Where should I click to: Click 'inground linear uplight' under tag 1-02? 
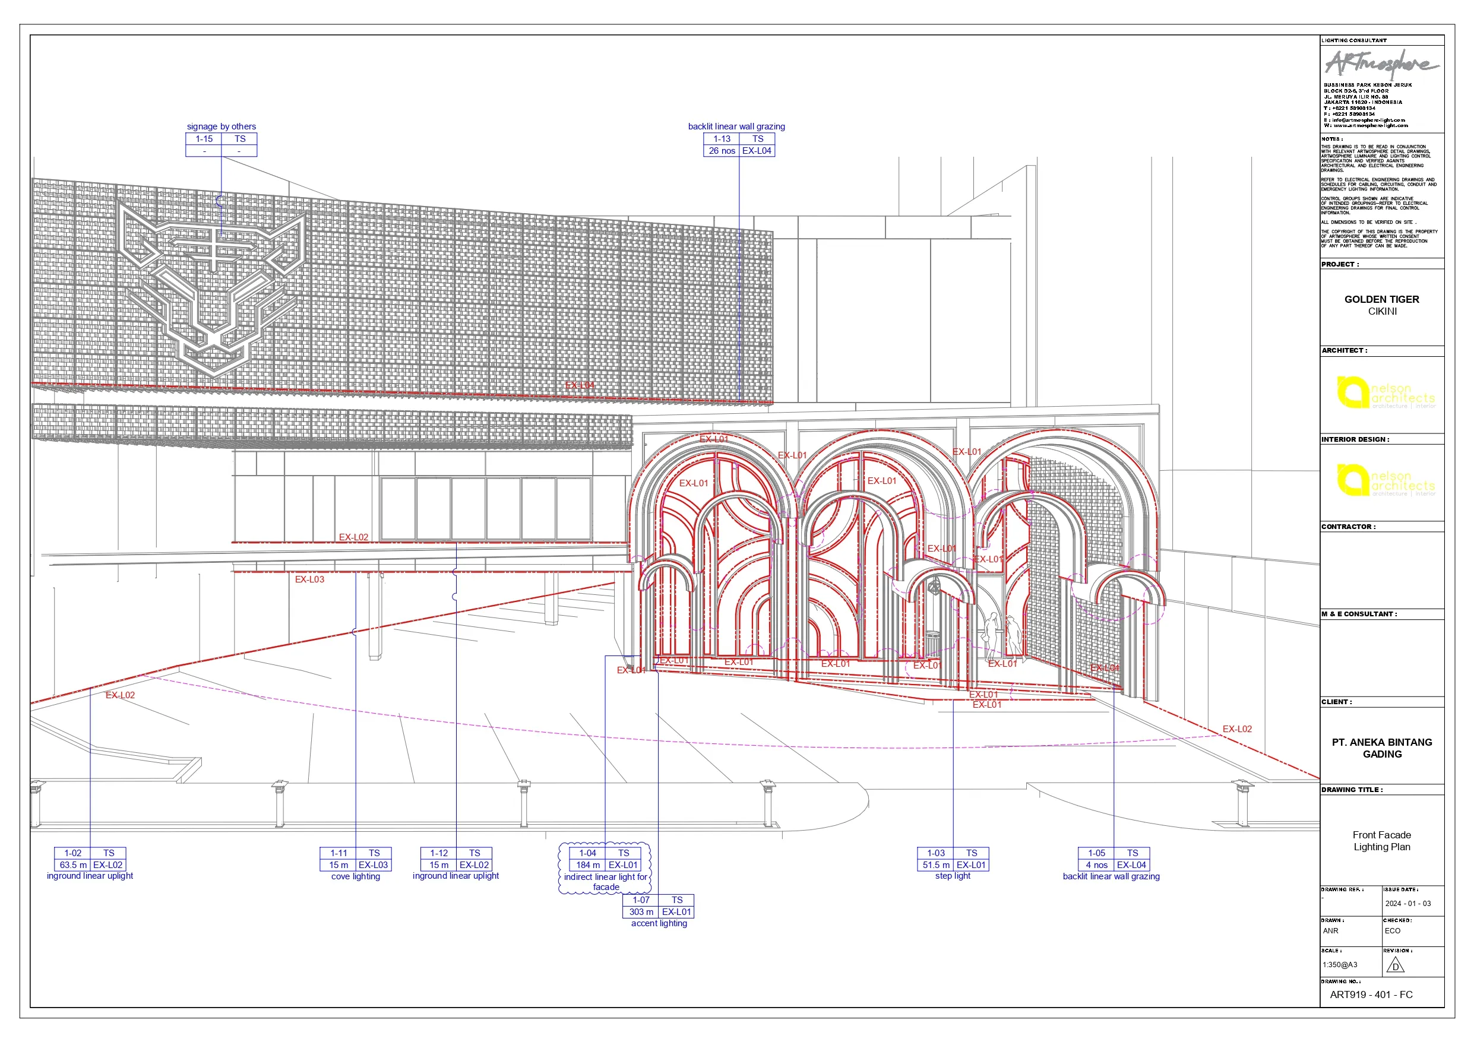coord(90,876)
